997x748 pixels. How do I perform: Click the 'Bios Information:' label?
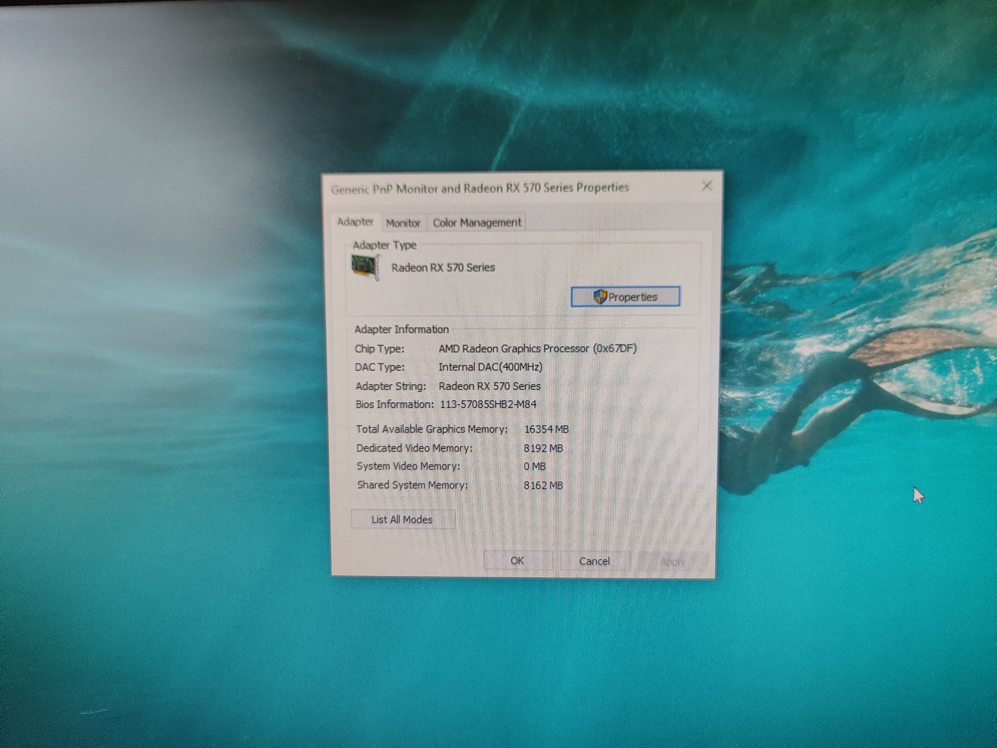point(395,404)
